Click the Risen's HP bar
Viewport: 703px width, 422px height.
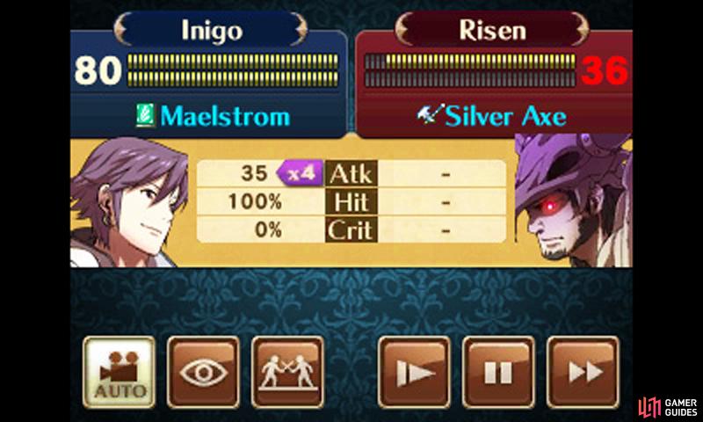click(x=470, y=70)
